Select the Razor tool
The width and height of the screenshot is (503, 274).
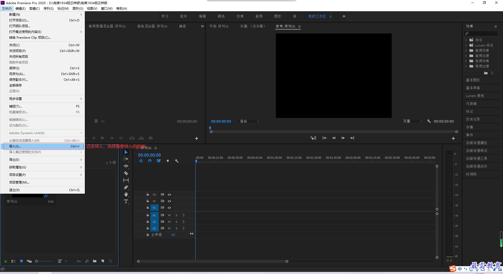coord(126,173)
